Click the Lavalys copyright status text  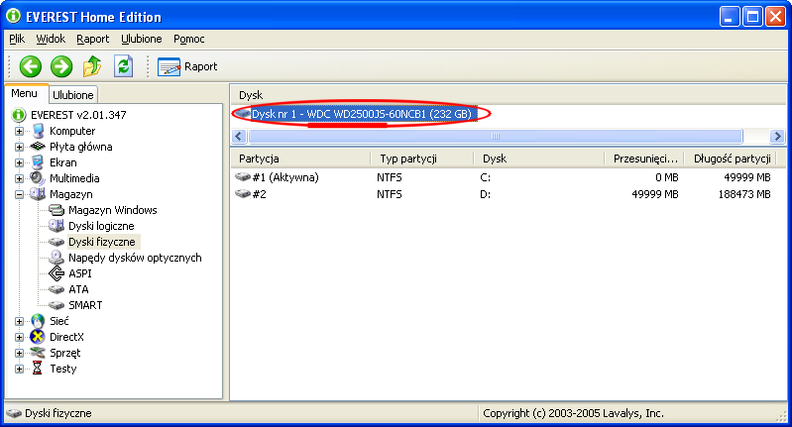[573, 413]
